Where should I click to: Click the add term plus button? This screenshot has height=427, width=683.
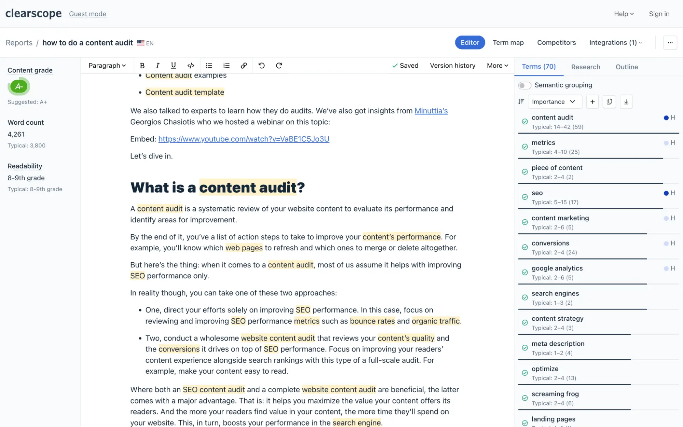pyautogui.click(x=592, y=102)
